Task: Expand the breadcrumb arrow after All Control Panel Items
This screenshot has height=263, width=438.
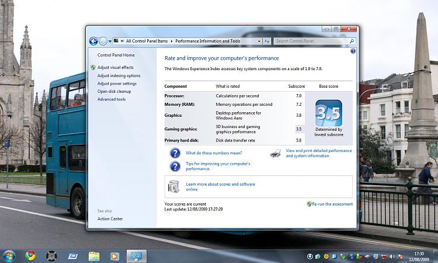Action: coord(172,41)
